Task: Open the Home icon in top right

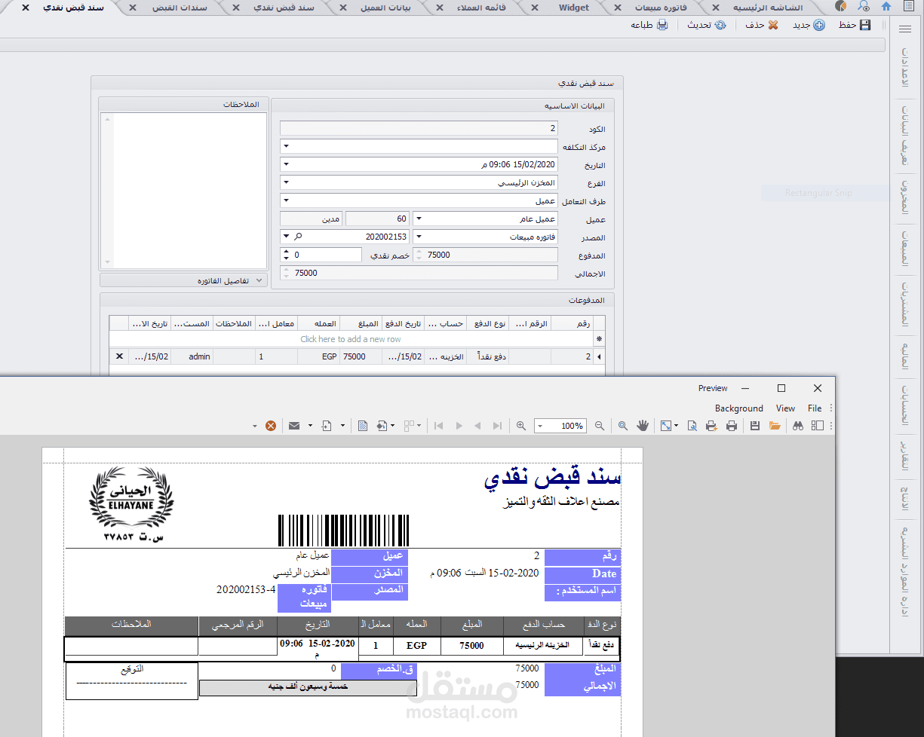Action: tap(886, 7)
